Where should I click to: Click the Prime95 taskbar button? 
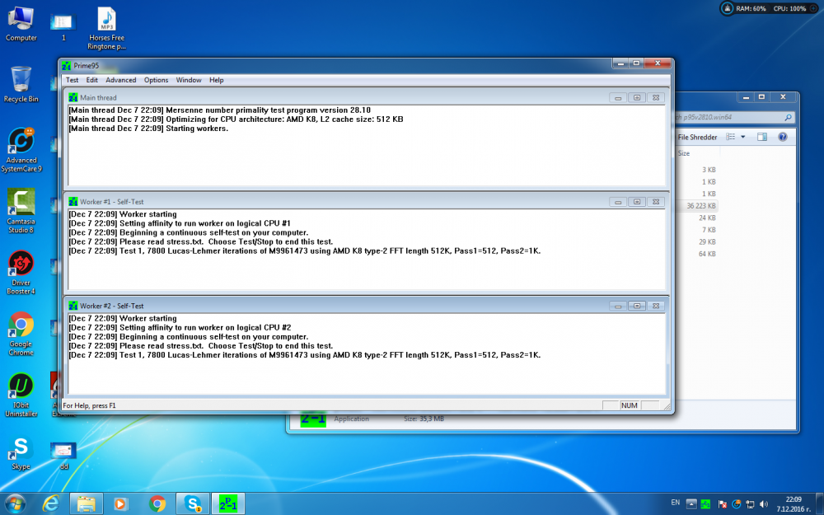(228, 504)
